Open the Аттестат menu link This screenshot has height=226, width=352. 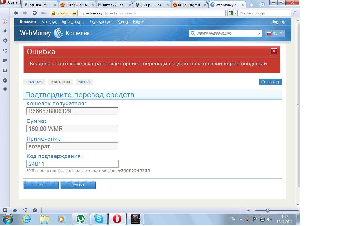point(49,22)
